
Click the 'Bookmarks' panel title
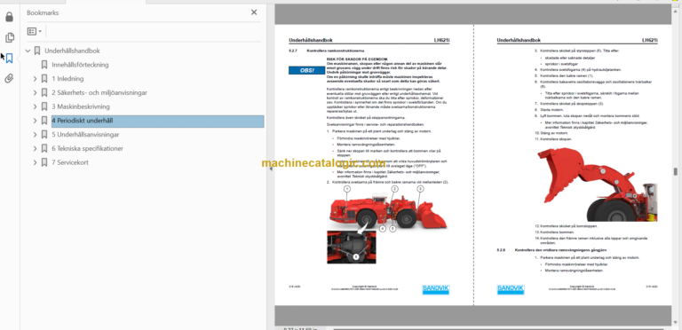[43, 12]
